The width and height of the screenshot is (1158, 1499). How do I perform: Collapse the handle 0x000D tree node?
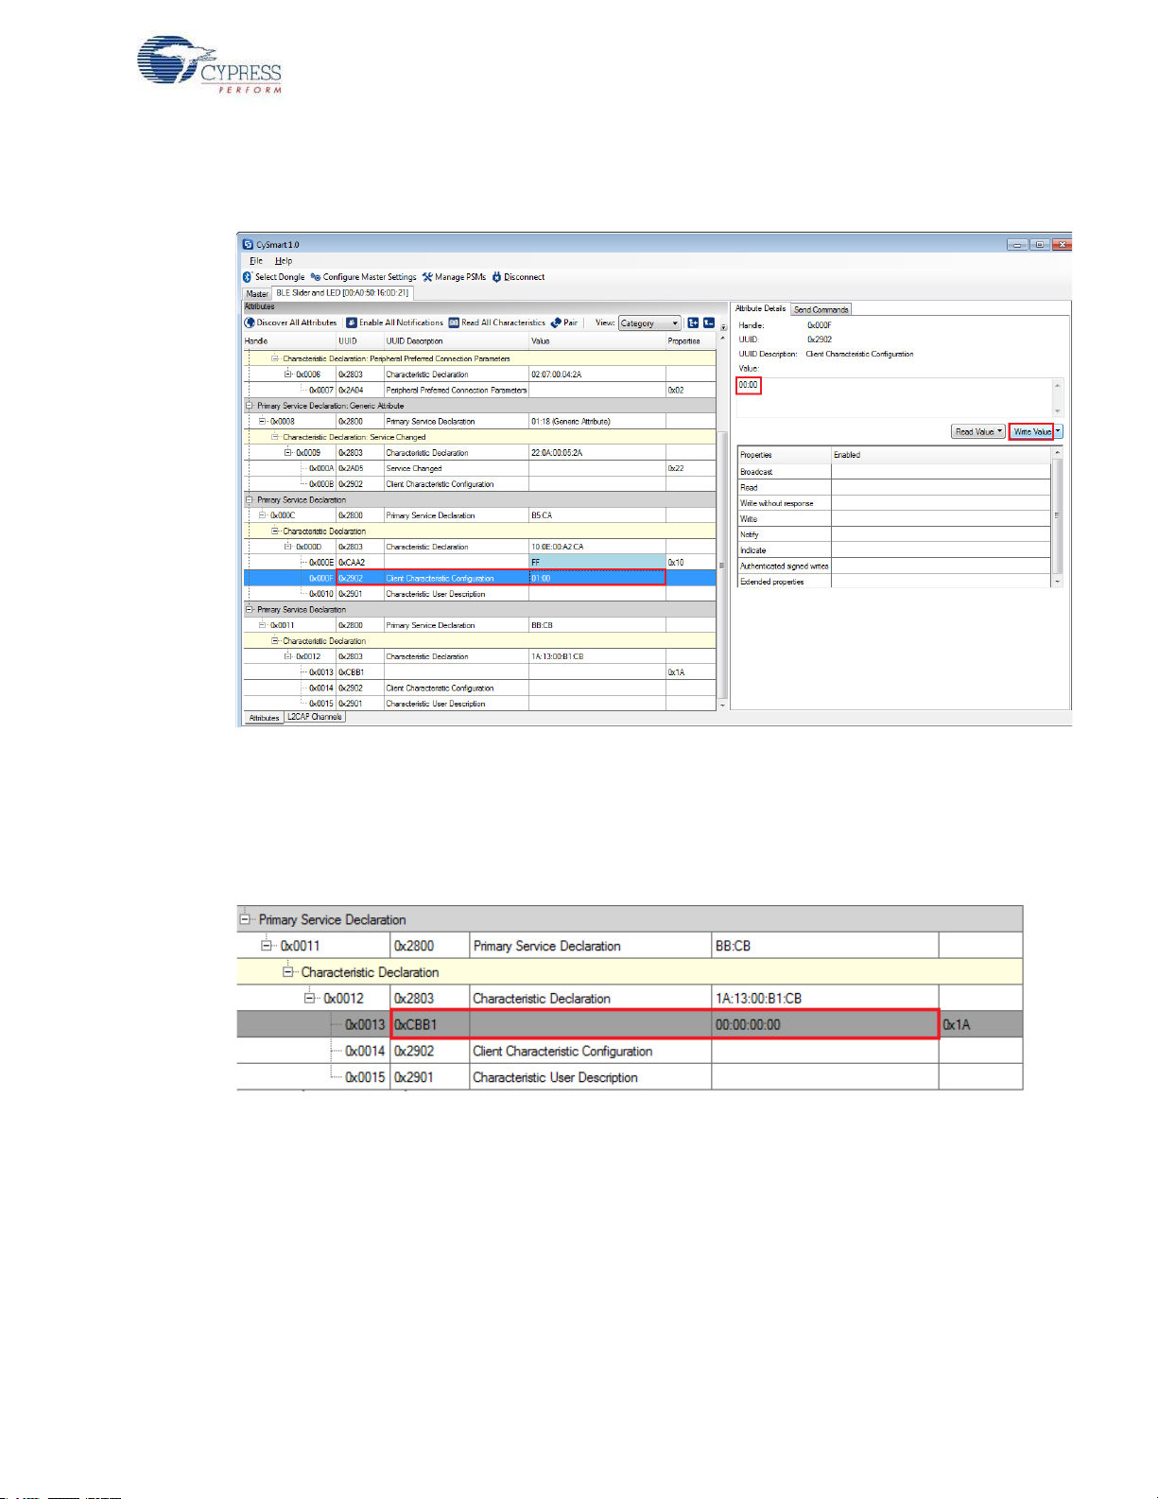(x=288, y=547)
